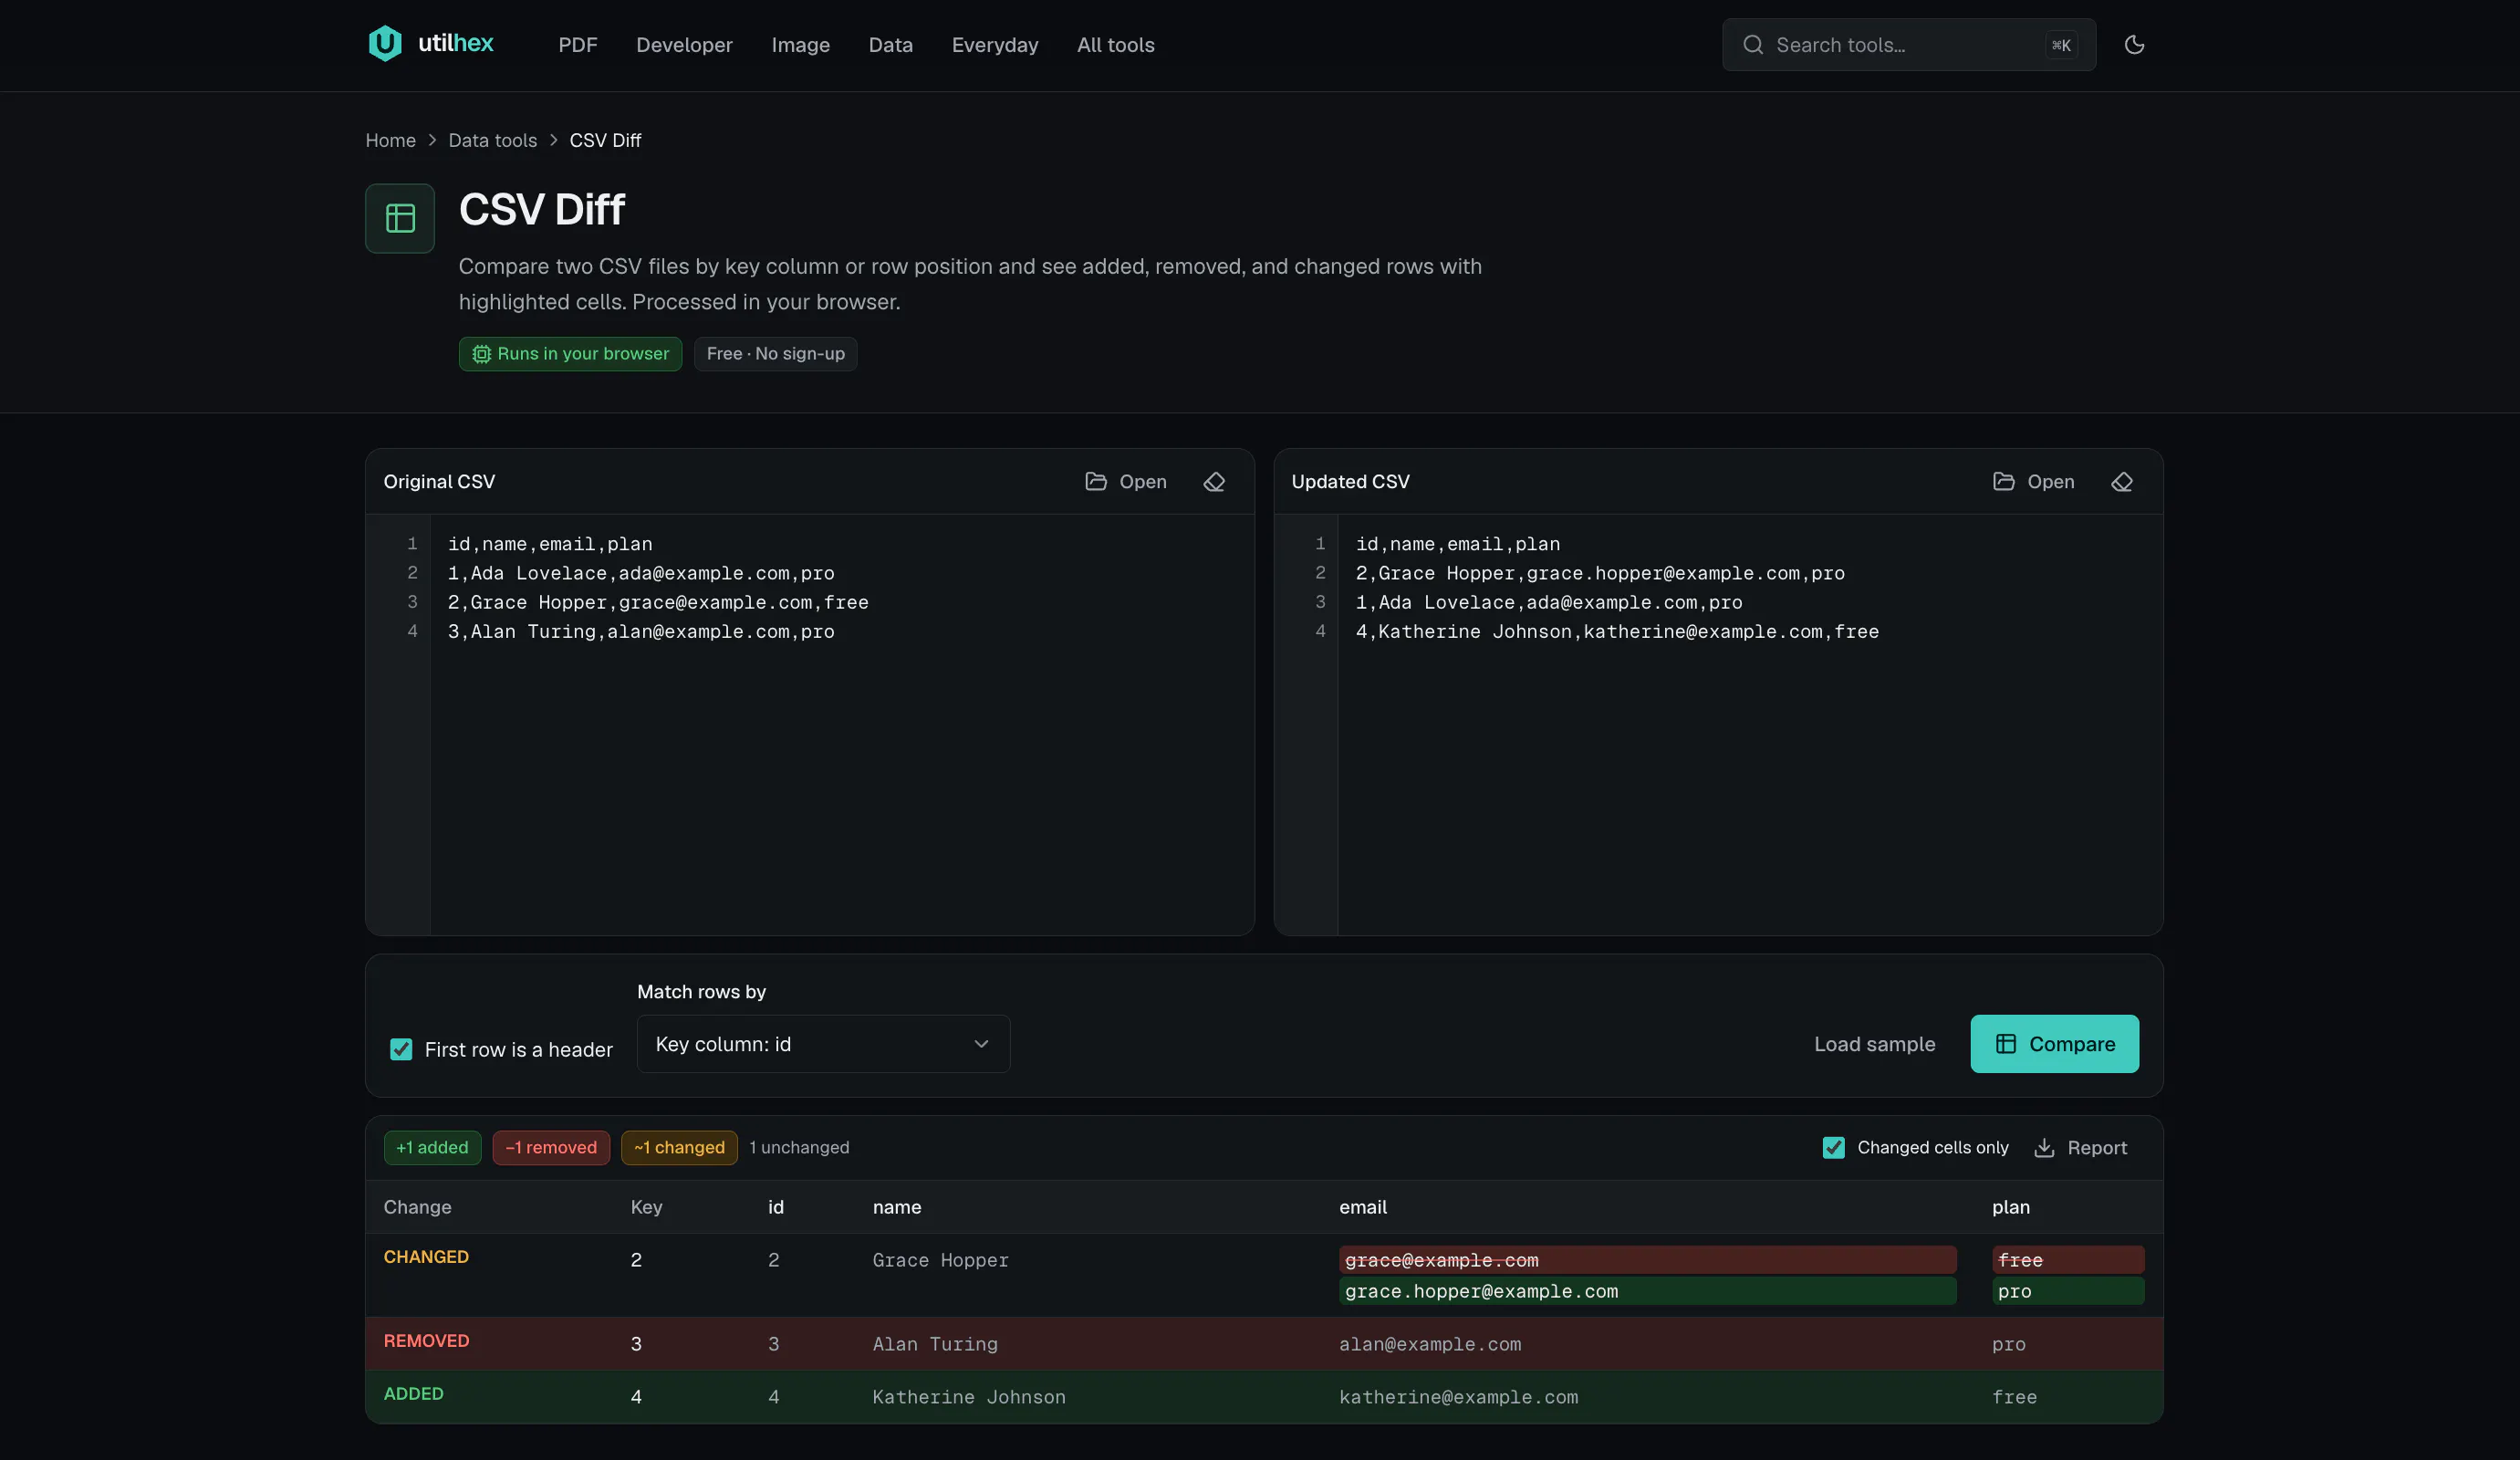Open a file for Original CSV
The height and width of the screenshot is (1460, 2520).
click(x=1126, y=482)
